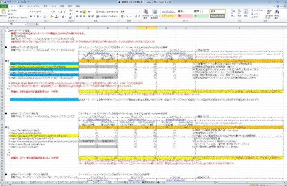Open Find and Select (検索と選択) binoculars
This screenshot has width=287, height=186.
[x=277, y=14]
